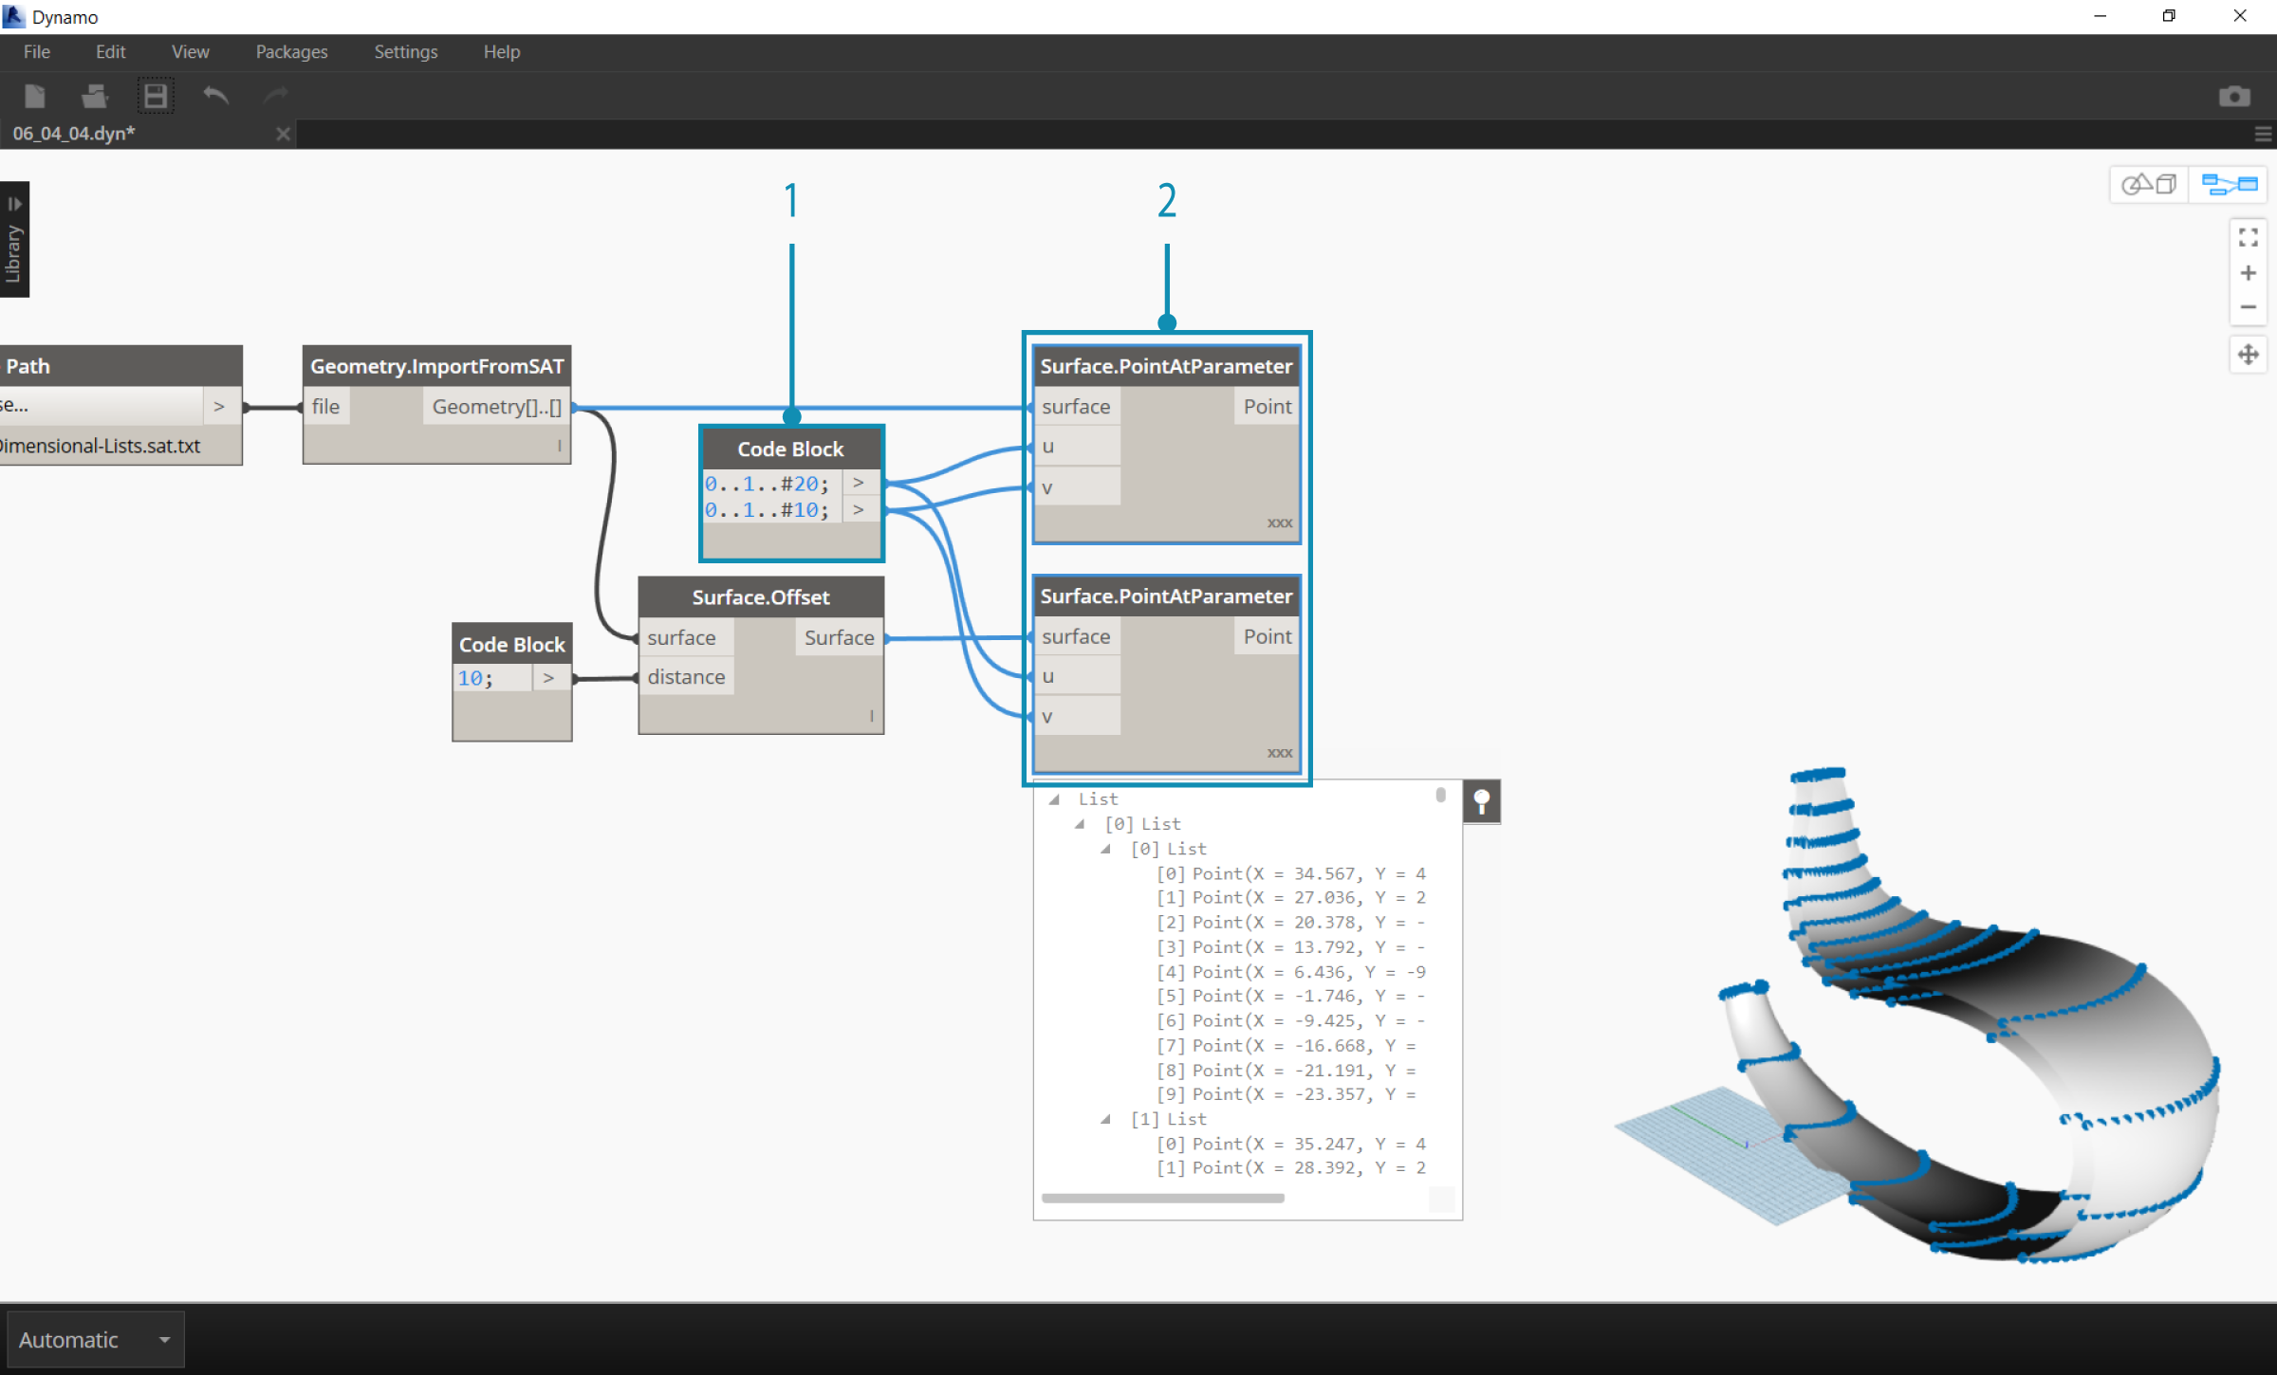Click the v input on lower PointAtParameter
Image resolution: width=2277 pixels, height=1375 pixels.
point(1078,717)
